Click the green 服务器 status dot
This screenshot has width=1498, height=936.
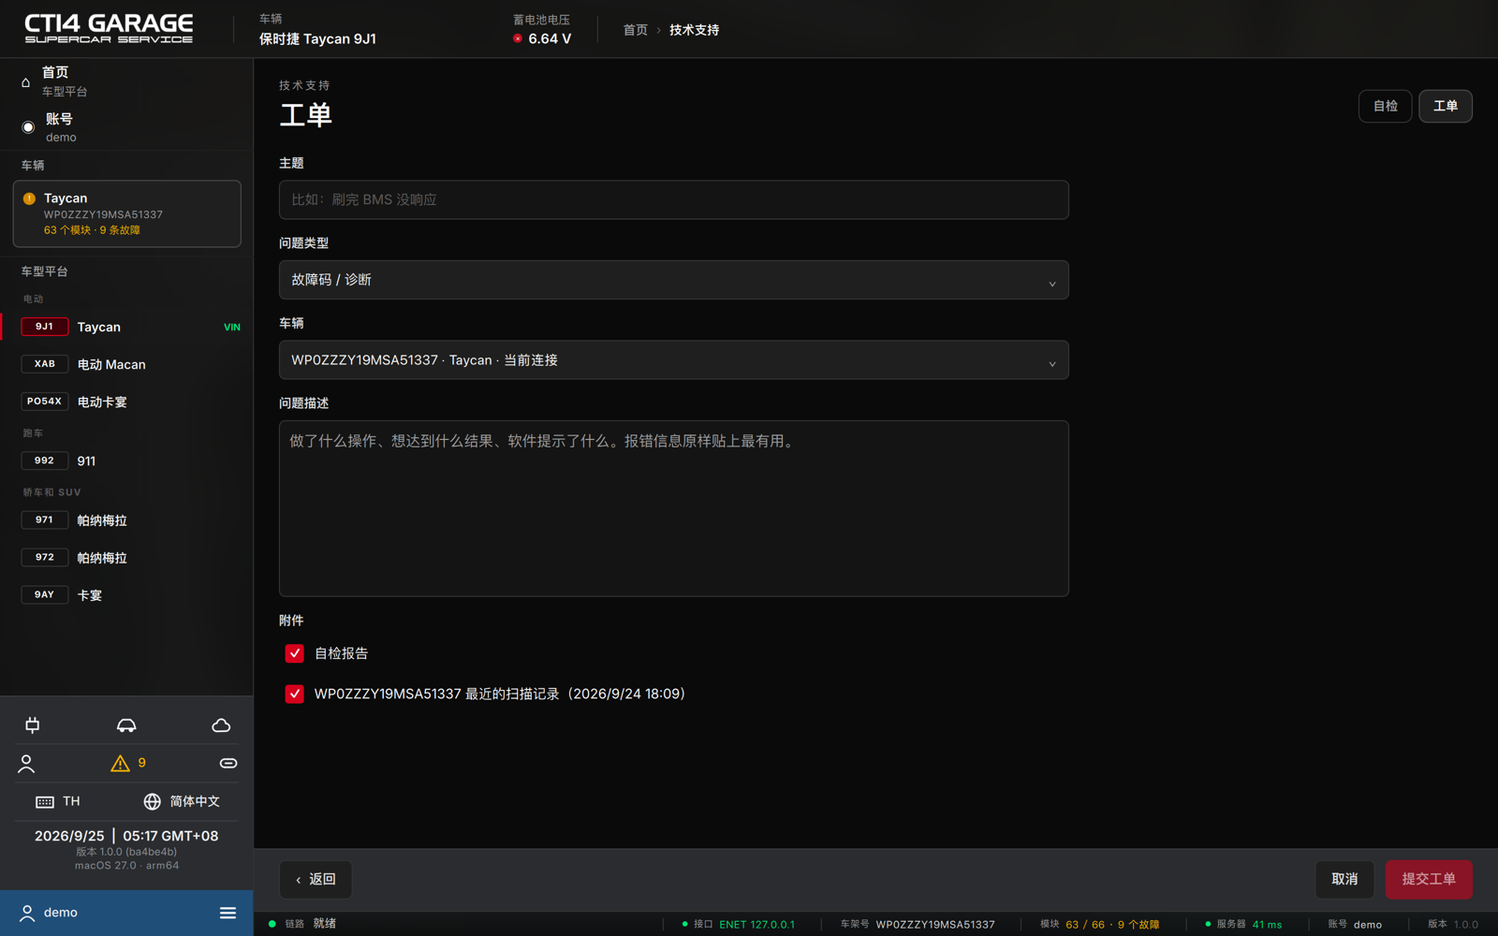pyautogui.click(x=1208, y=924)
